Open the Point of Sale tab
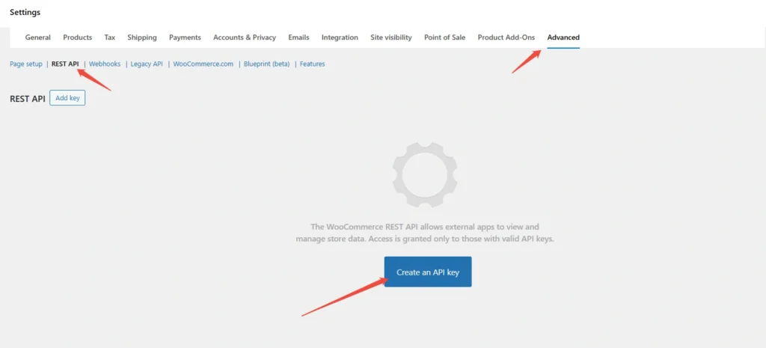Screen dimensions: 766x348 [x=444, y=37]
